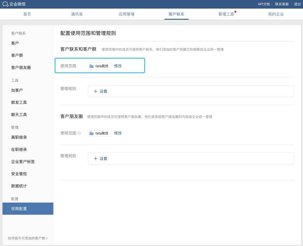Image resolution: width=303 pixels, height=246 pixels.
Task: Click 退出 to log out
Action: pyautogui.click(x=297, y=4)
